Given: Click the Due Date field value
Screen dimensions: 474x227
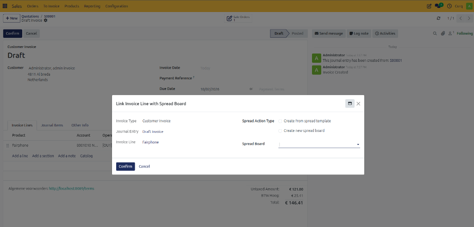Looking at the screenshot, I should click(x=209, y=89).
